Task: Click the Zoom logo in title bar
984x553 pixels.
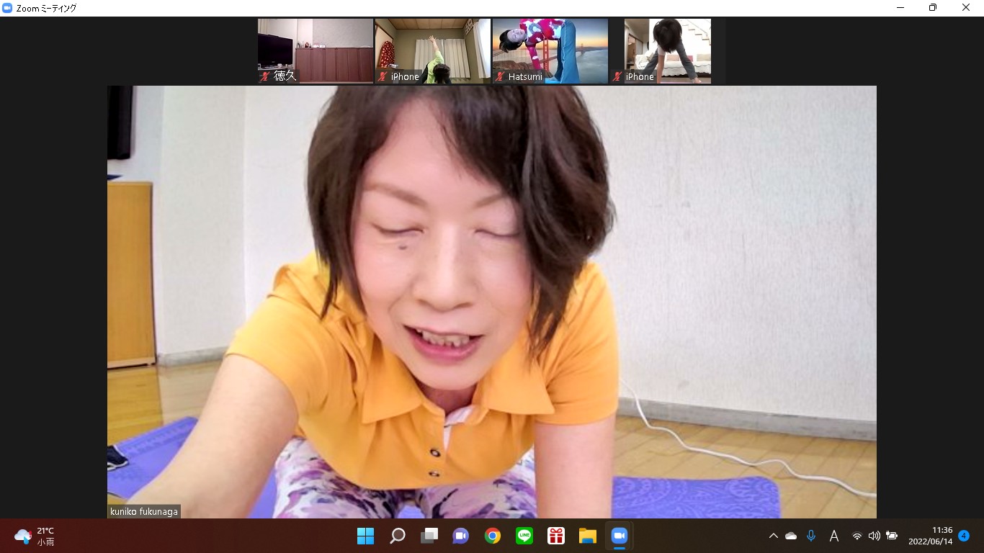Action: (x=7, y=8)
